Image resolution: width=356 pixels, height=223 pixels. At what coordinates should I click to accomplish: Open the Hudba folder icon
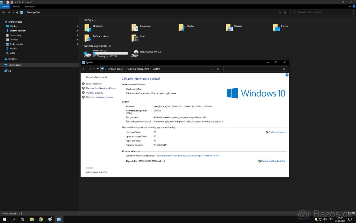pos(182,28)
